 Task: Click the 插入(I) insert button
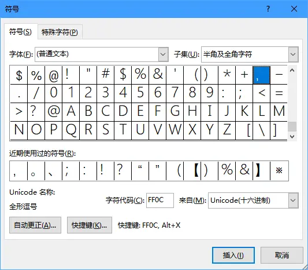pos(233,256)
